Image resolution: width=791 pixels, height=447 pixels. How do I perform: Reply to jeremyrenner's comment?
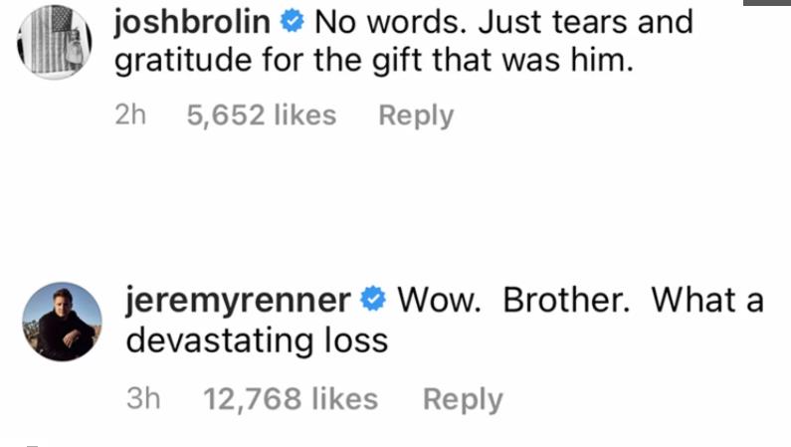point(462,399)
